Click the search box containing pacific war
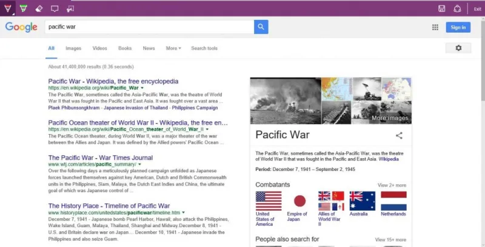 (x=149, y=27)
